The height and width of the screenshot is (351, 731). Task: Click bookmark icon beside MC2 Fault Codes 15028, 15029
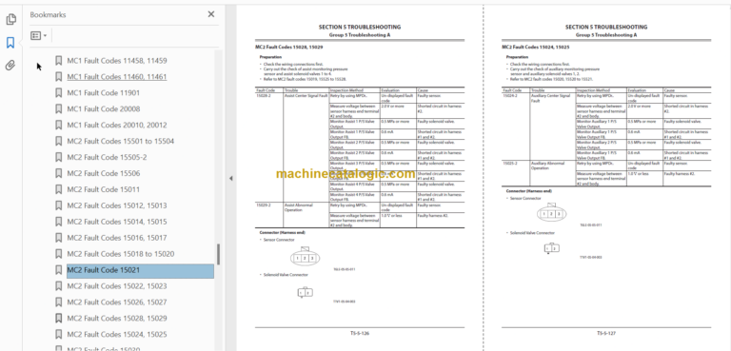(x=59, y=318)
